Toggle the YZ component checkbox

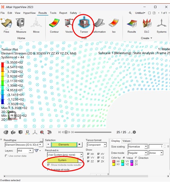[99, 158]
